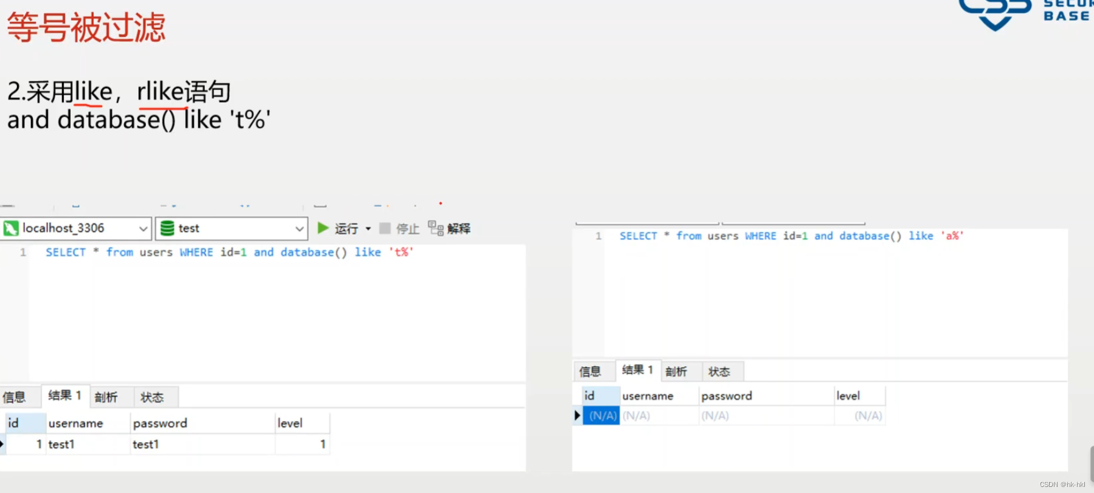The height and width of the screenshot is (493, 1094).
Task: Open the localhost_3306 connection dropdown
Action: pos(75,228)
